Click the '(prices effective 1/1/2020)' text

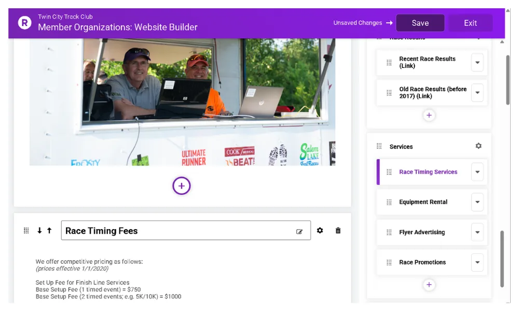click(72, 268)
